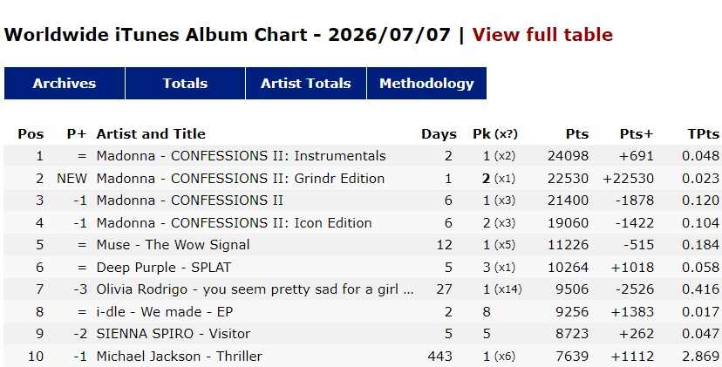Image resolution: width=722 pixels, height=367 pixels.
Task: Open the Totals tab
Action: coord(185,84)
